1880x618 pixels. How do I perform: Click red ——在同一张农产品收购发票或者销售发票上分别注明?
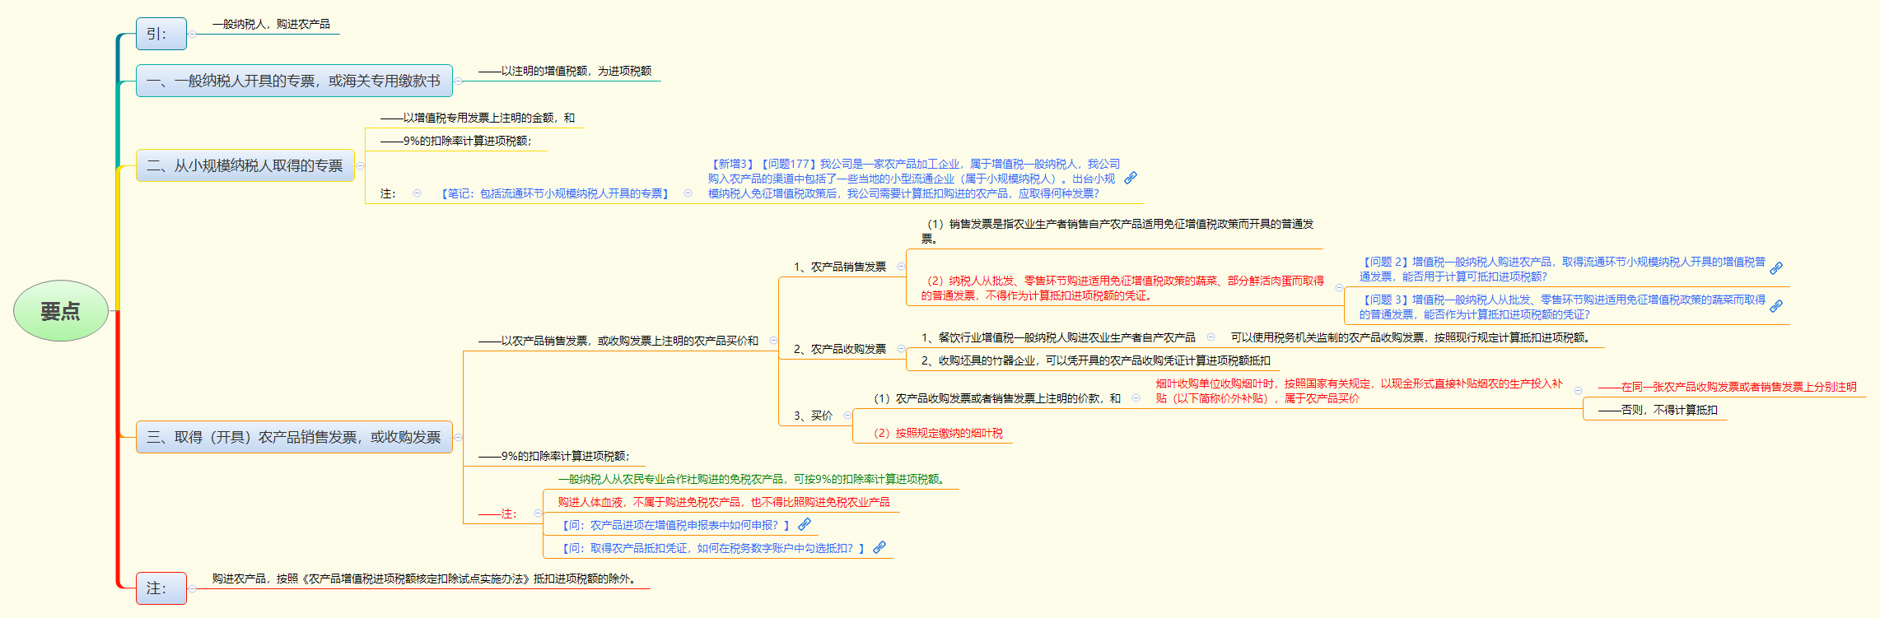(x=1727, y=387)
